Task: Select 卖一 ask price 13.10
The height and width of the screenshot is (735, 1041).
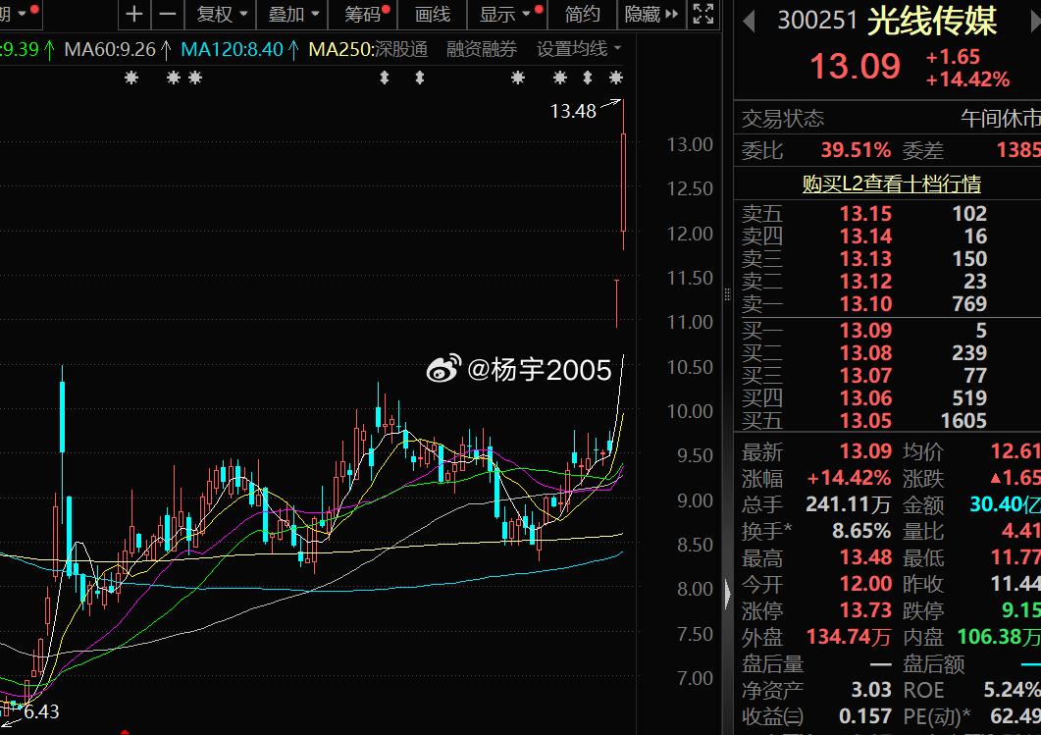Action: (x=865, y=304)
